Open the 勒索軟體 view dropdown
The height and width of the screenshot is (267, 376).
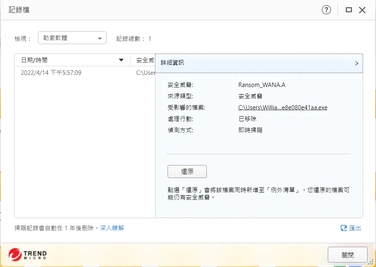[x=72, y=38]
